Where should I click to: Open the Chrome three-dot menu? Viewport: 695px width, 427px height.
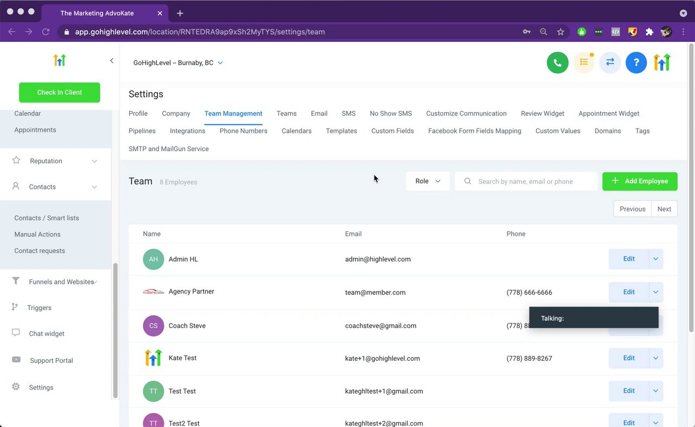click(x=683, y=32)
